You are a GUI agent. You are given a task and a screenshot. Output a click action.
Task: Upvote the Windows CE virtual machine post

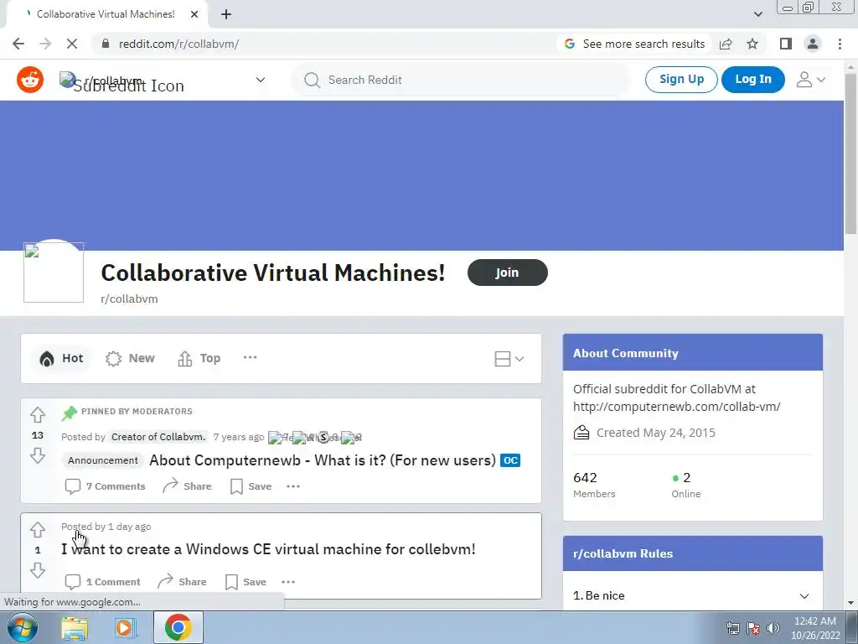[x=38, y=530]
